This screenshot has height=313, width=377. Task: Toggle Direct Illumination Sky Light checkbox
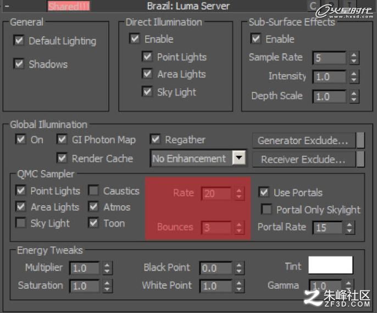pos(147,92)
